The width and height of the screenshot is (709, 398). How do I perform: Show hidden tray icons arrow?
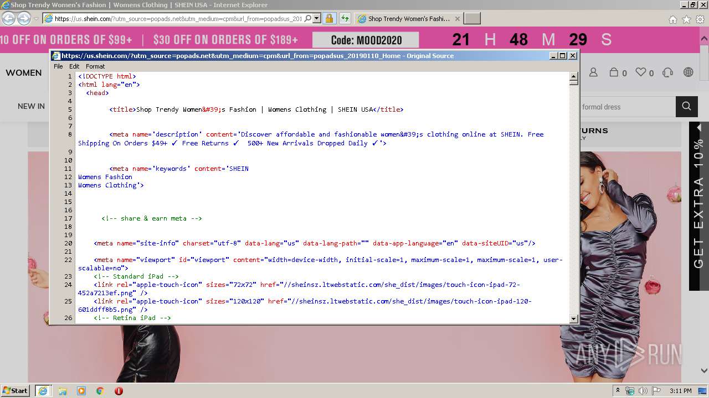pos(618,391)
